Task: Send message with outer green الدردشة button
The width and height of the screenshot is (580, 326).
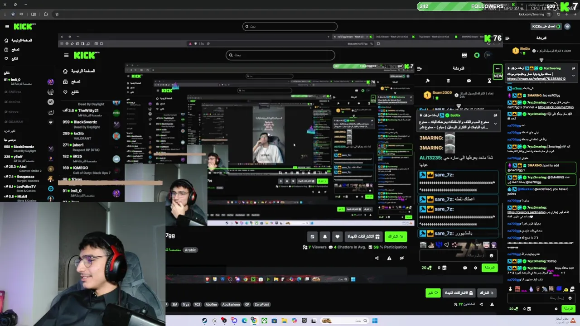Action: pyautogui.click(x=568, y=309)
